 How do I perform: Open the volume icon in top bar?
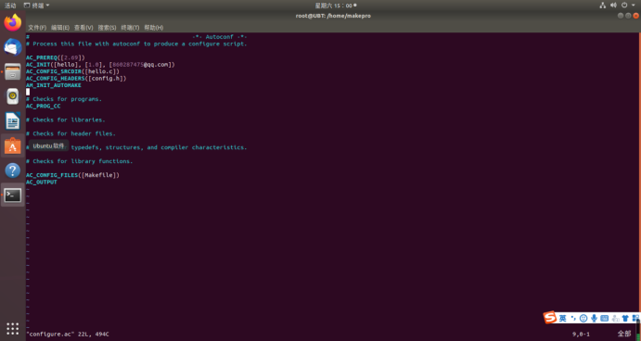tap(613, 6)
